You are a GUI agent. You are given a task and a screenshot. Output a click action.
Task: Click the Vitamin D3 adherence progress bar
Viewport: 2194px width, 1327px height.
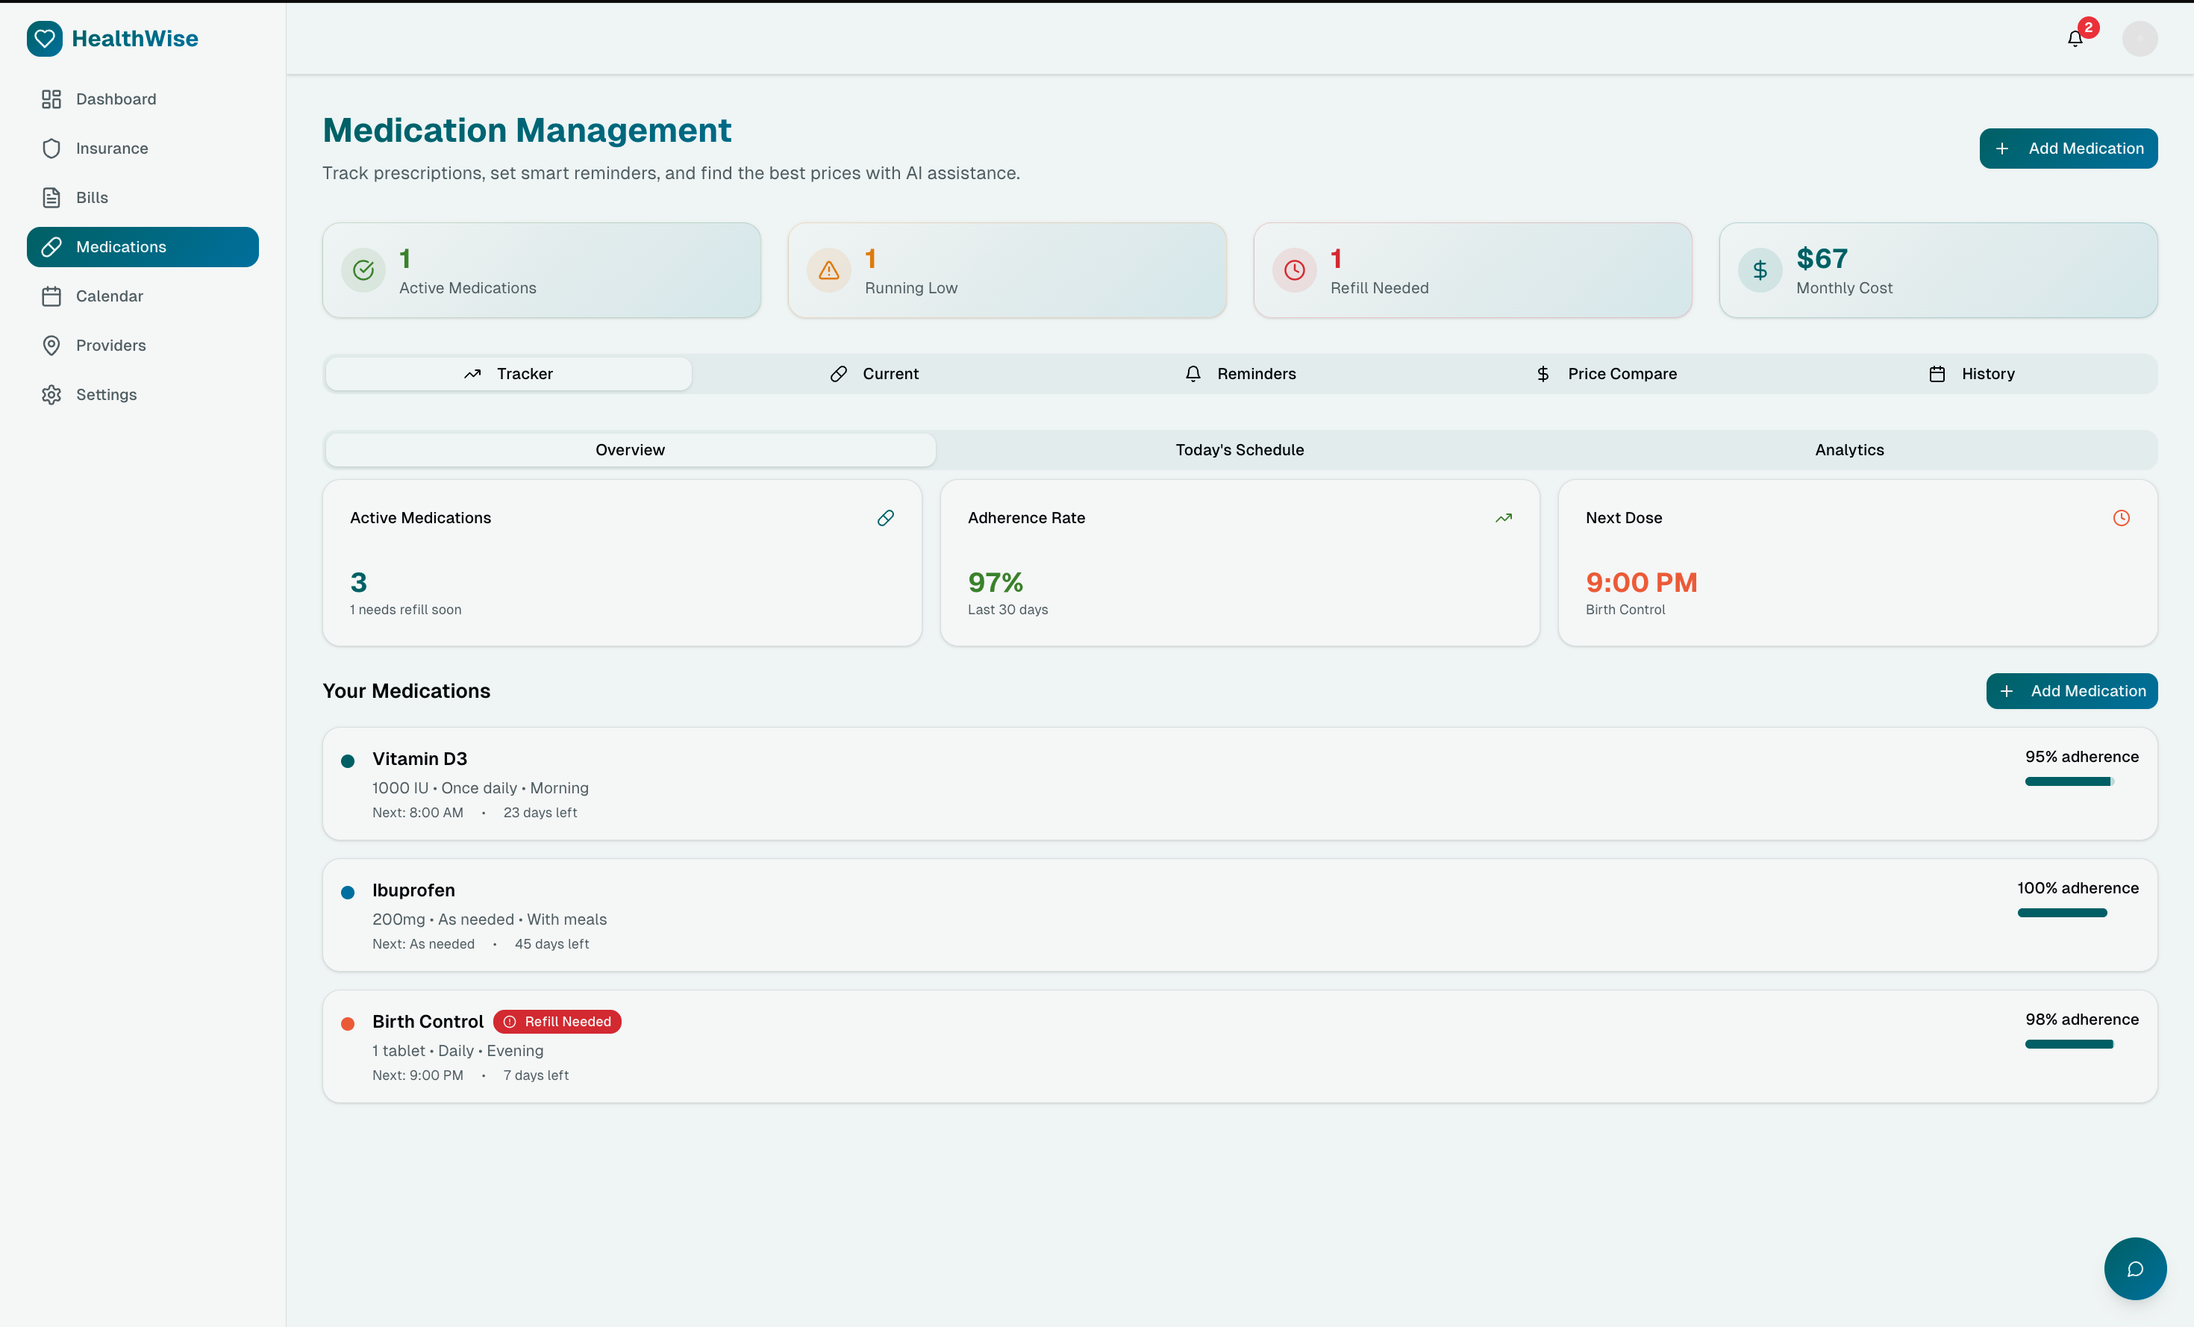pos(2069,781)
